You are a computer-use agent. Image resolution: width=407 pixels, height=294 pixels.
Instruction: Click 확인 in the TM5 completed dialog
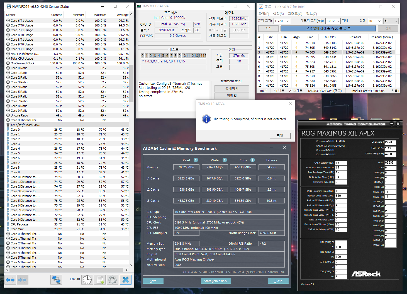point(280,135)
